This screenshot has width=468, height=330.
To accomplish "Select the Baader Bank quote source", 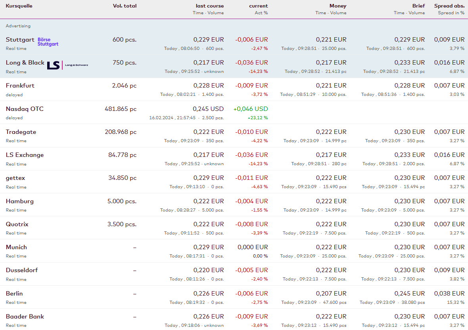I will [x=25, y=316].
